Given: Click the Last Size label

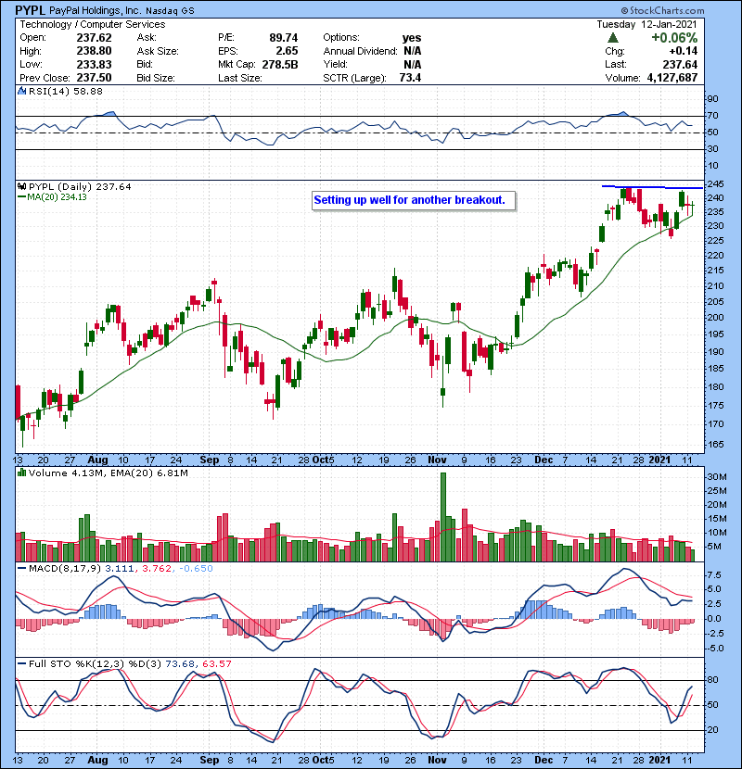Looking at the screenshot, I should (x=239, y=78).
